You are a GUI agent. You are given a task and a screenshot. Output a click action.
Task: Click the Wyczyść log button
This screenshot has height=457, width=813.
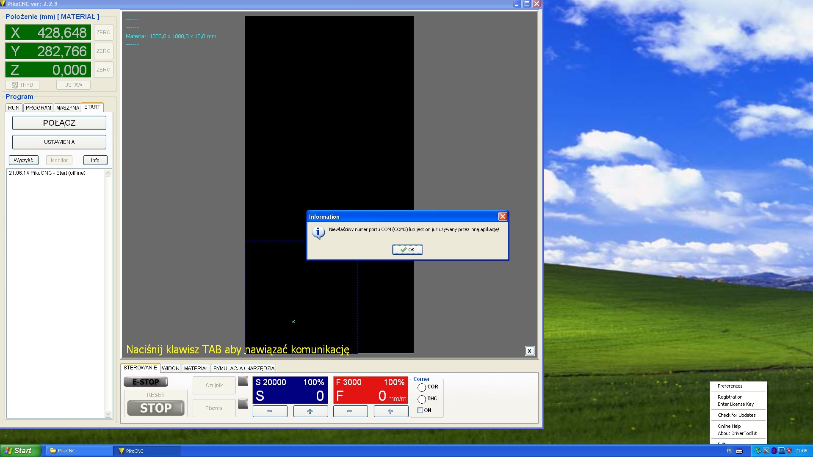pos(23,160)
